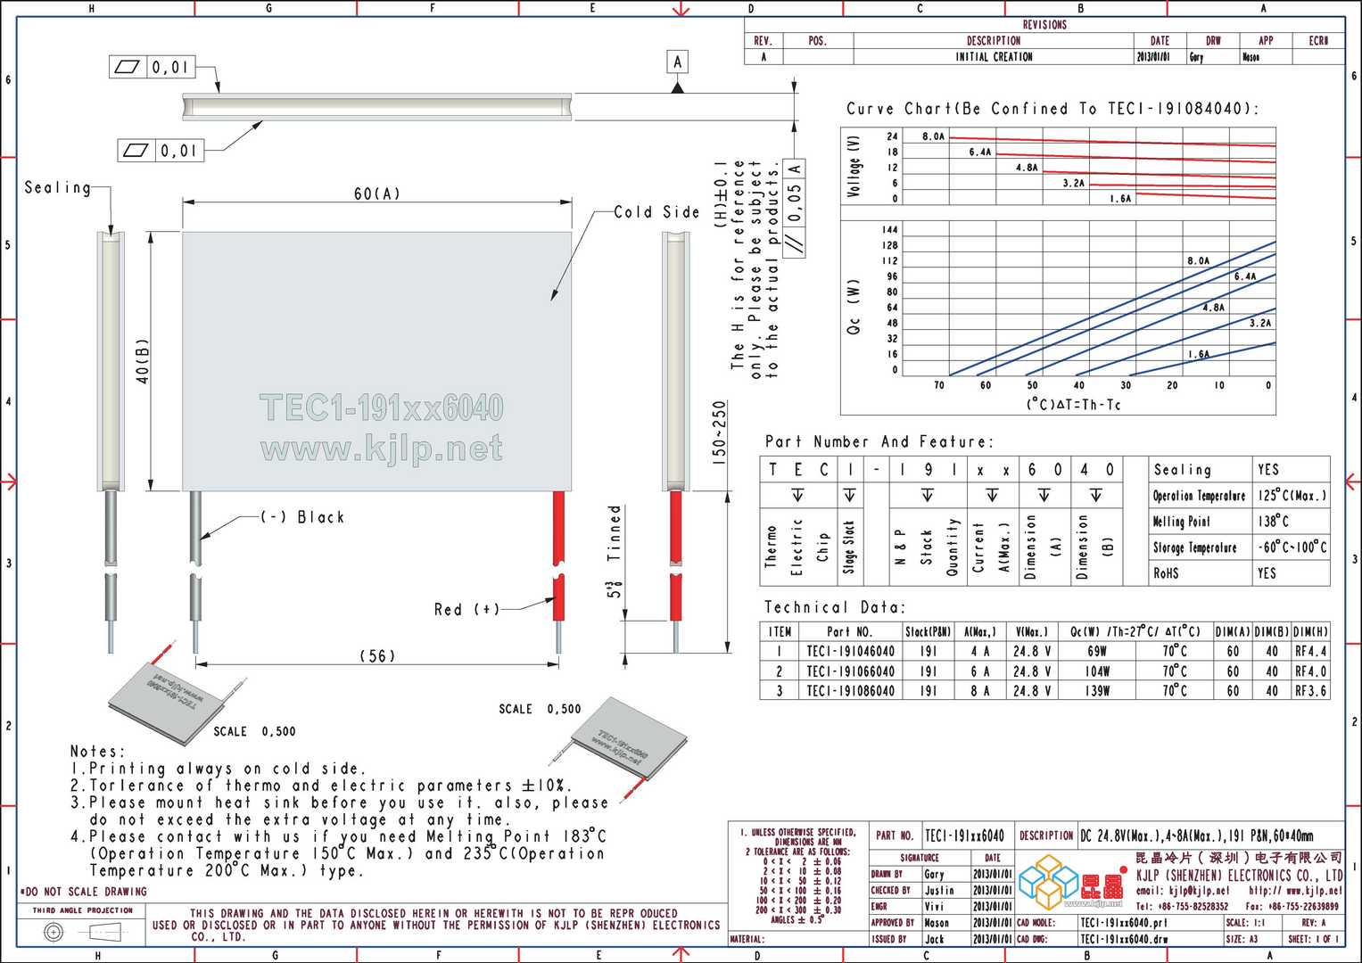Select the 150~250 wire length dimension

[719, 433]
